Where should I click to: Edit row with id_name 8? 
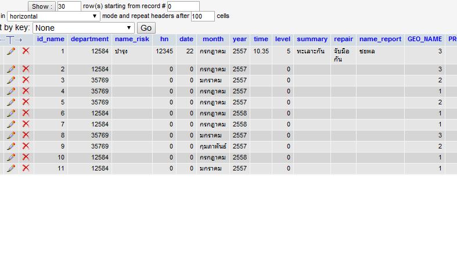[11, 135]
